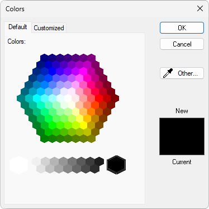Choose the white center cell of the honeycomb
Image resolution: width=209 pixels, height=209 pixels.
coord(68,98)
